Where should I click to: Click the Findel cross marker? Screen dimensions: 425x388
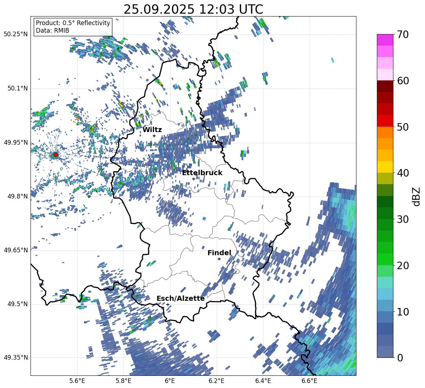[x=219, y=259]
